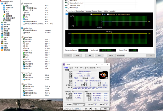Screen dimensions: 163x111
Task: Open 系统概述 in AIDA64 tree
Action: pos(9,5)
